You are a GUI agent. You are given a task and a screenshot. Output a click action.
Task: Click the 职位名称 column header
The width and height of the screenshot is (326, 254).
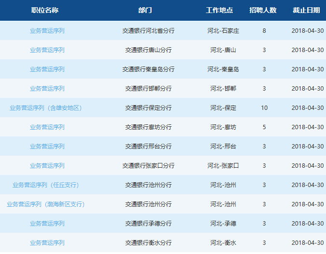45,10
